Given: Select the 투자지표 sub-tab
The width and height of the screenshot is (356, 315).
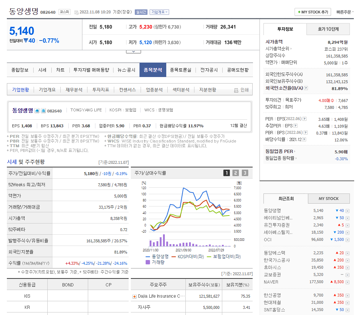Looking at the screenshot, I should coord(101,90).
